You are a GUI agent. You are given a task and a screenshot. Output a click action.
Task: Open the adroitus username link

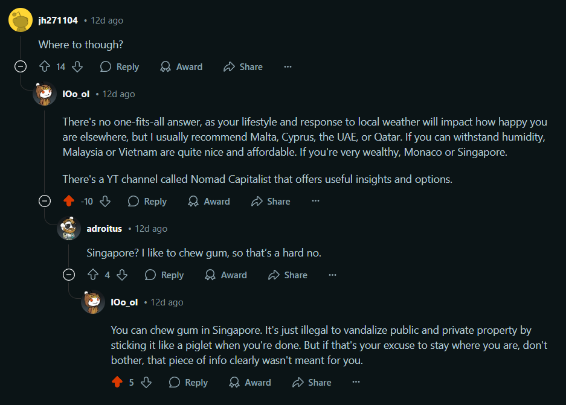(x=104, y=229)
